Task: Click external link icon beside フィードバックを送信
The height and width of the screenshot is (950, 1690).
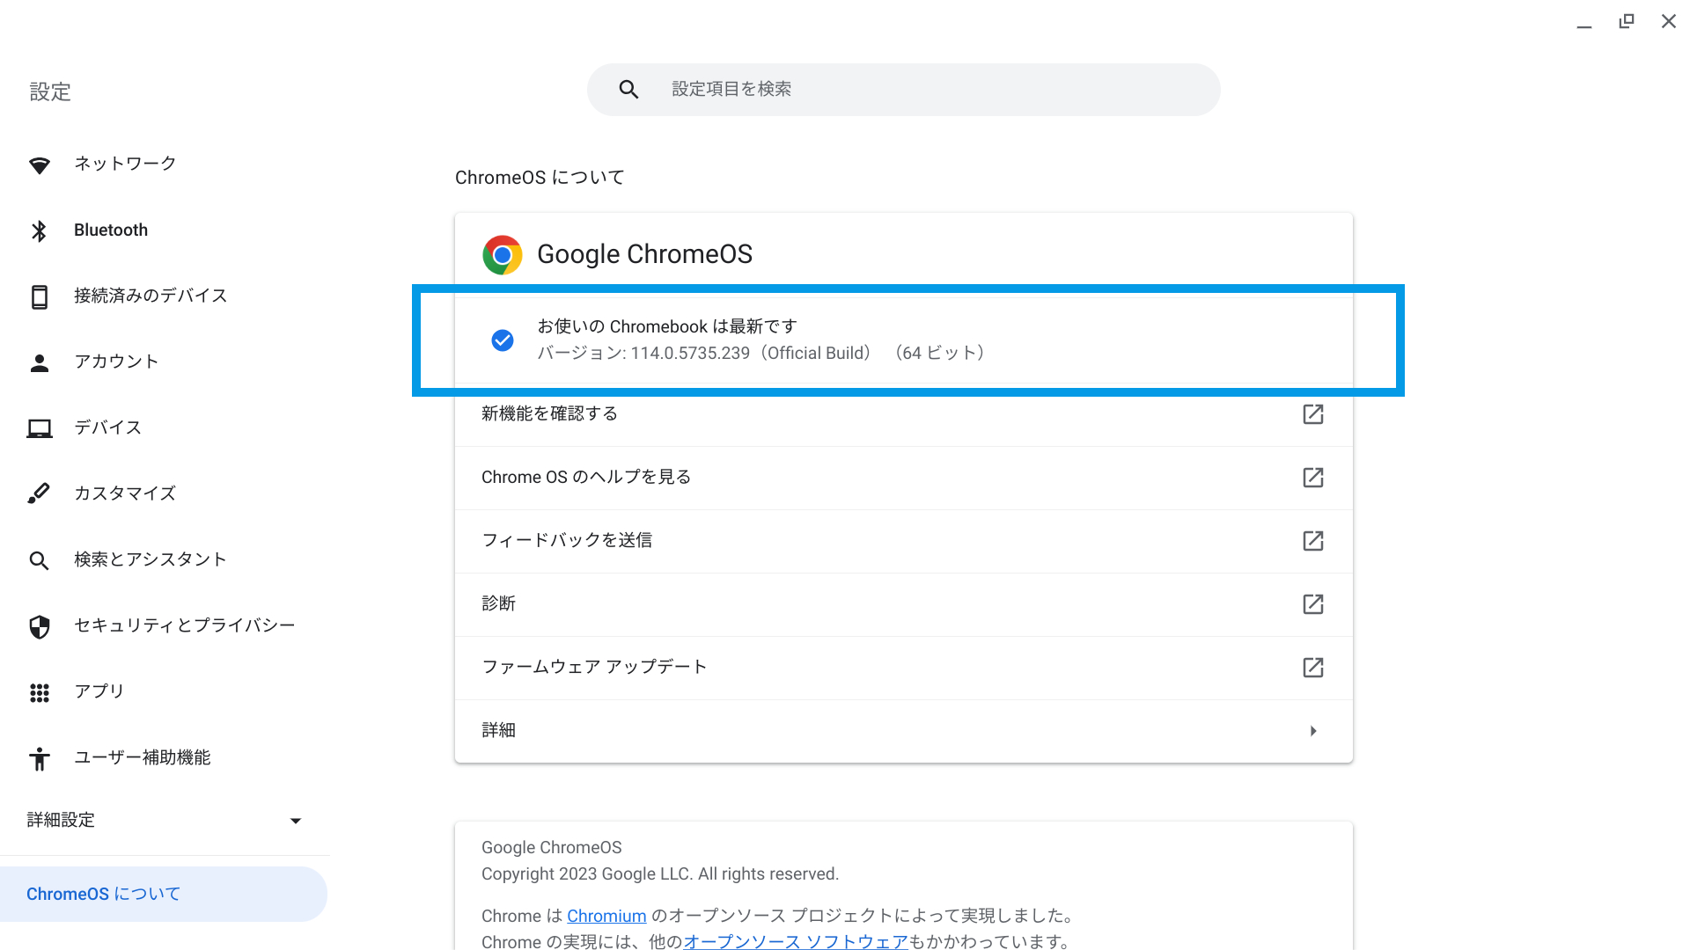Action: [x=1313, y=541]
